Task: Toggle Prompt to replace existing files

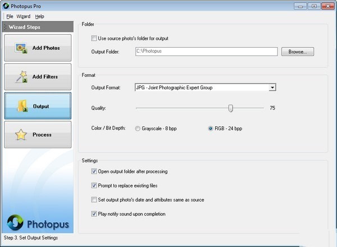Action: (x=94, y=185)
